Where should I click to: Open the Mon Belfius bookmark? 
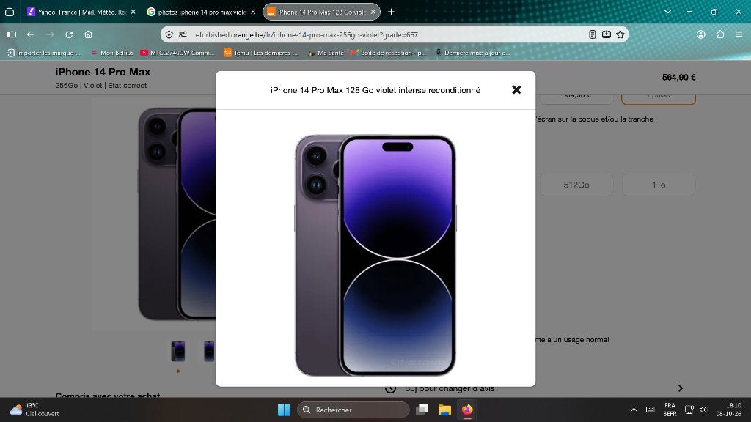(x=112, y=53)
